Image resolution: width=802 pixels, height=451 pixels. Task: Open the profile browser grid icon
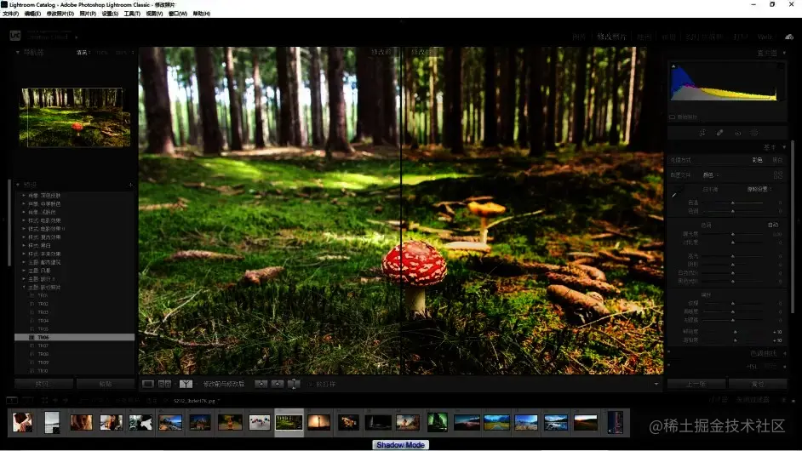[x=778, y=175]
